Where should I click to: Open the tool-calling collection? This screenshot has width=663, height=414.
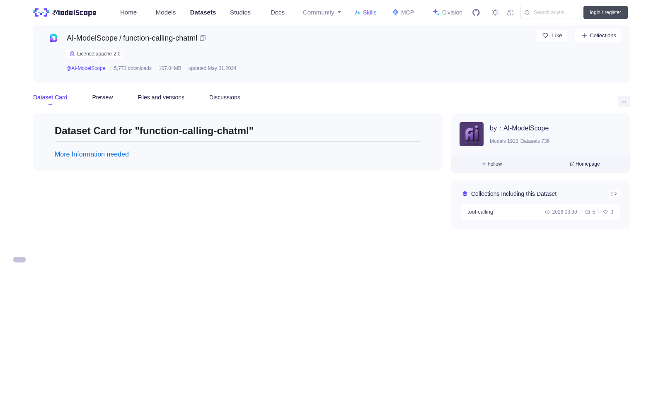(x=540, y=212)
